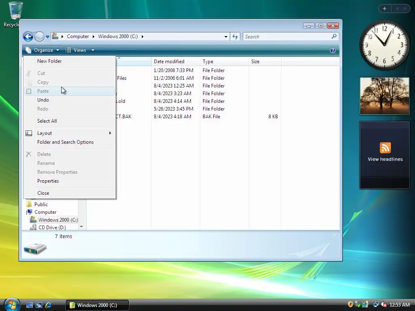Click the orange RSS feed icon

pos(385,147)
